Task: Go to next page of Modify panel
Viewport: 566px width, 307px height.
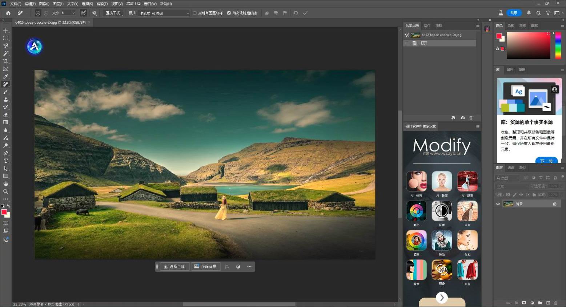Action: [442, 298]
